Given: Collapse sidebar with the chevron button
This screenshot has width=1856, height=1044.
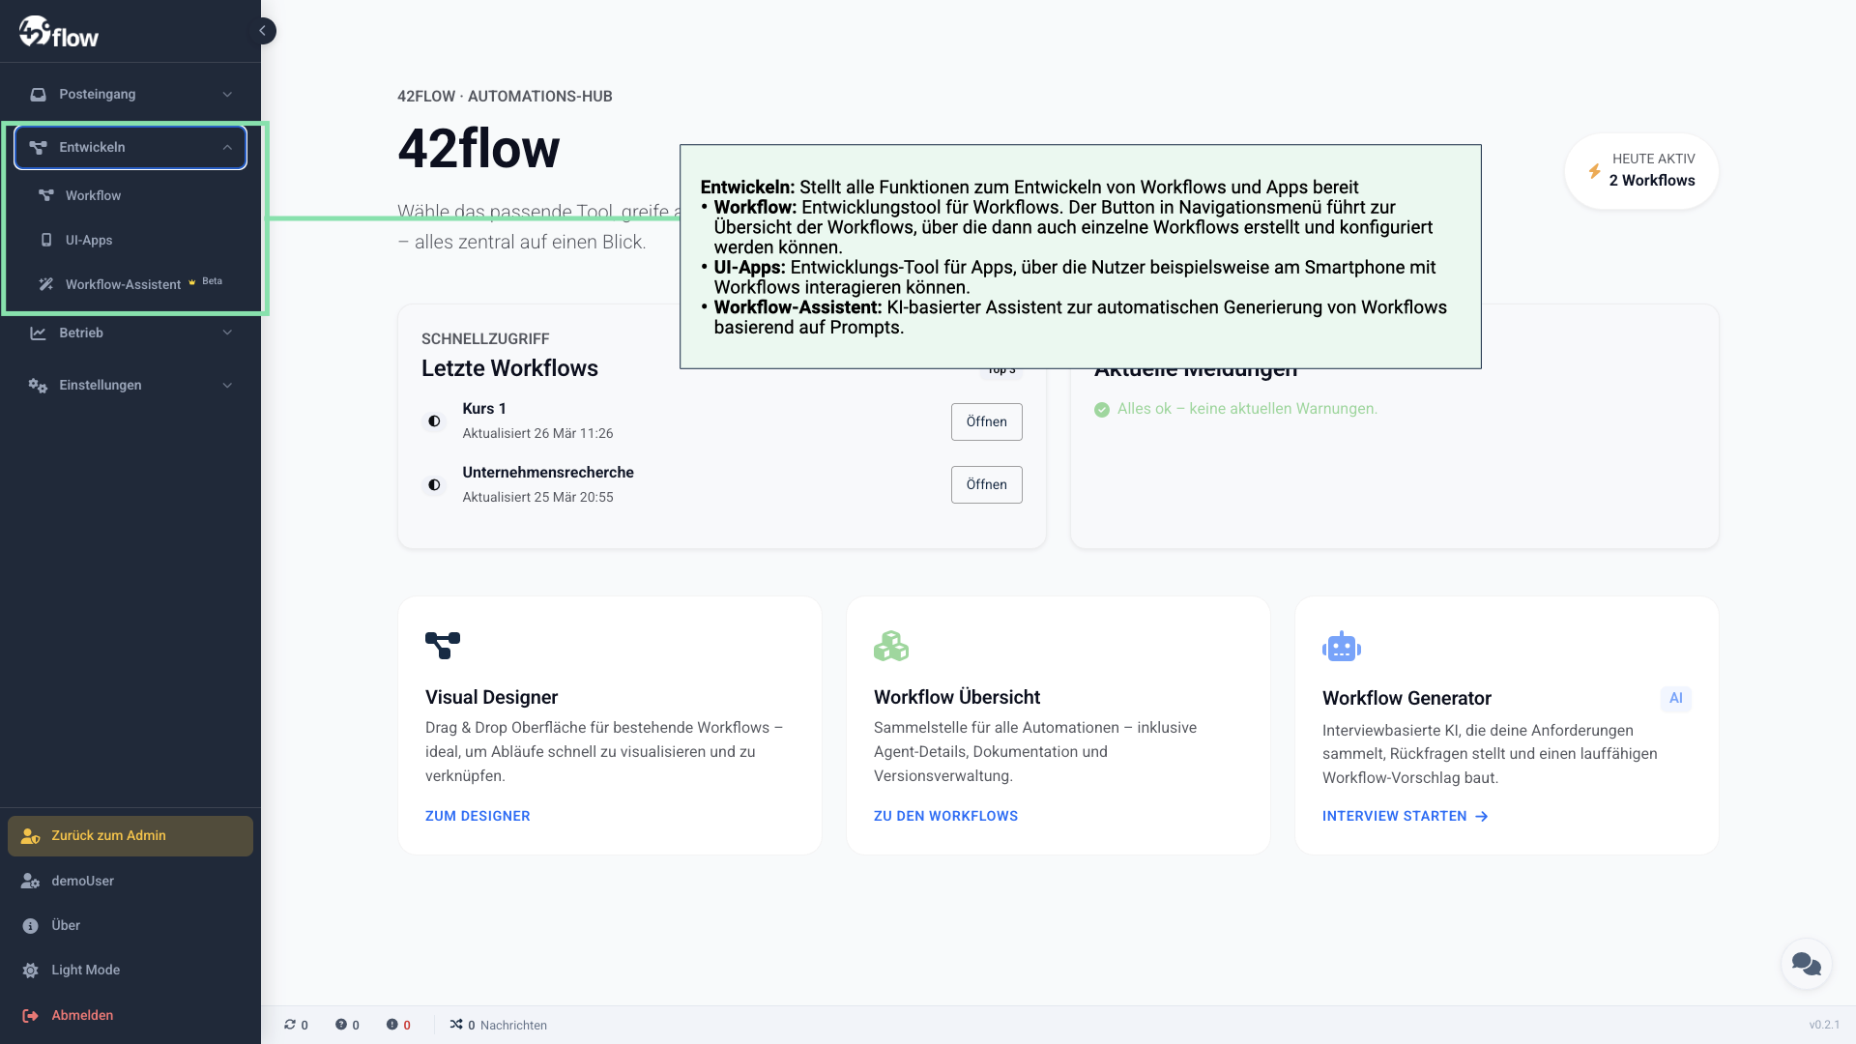Looking at the screenshot, I should pyautogui.click(x=263, y=31).
